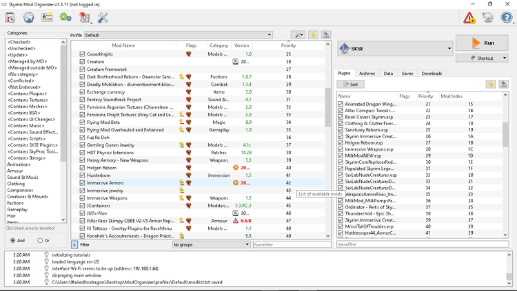Sort by Mod Name column header
Viewport: 517px width, 291px height.
click(123, 45)
